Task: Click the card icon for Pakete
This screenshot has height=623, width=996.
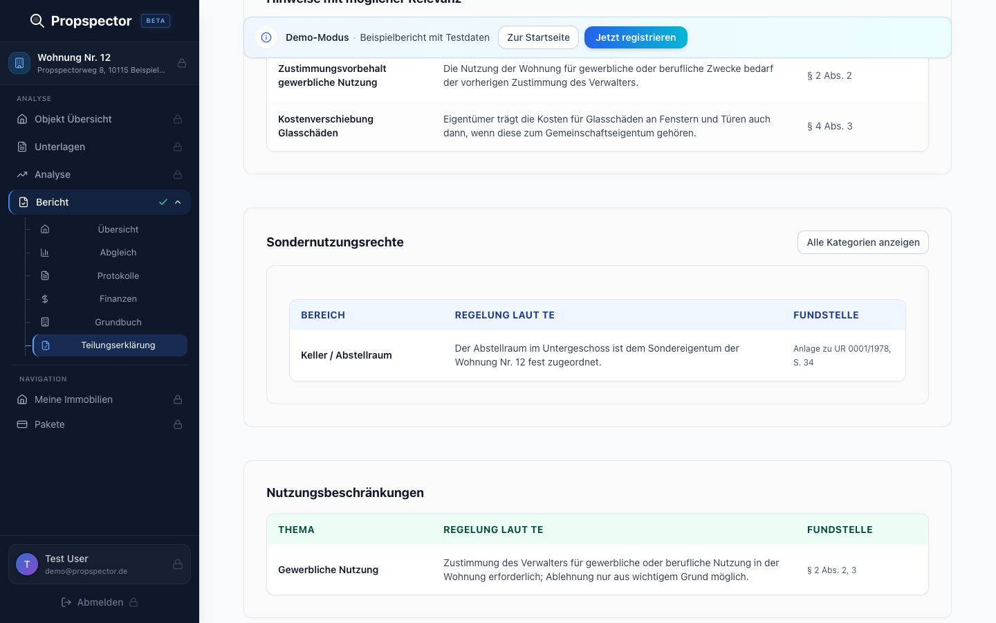Action: [22, 424]
